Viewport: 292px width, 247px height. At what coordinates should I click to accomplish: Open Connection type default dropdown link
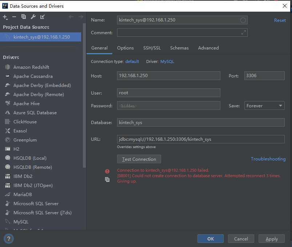tap(132, 61)
